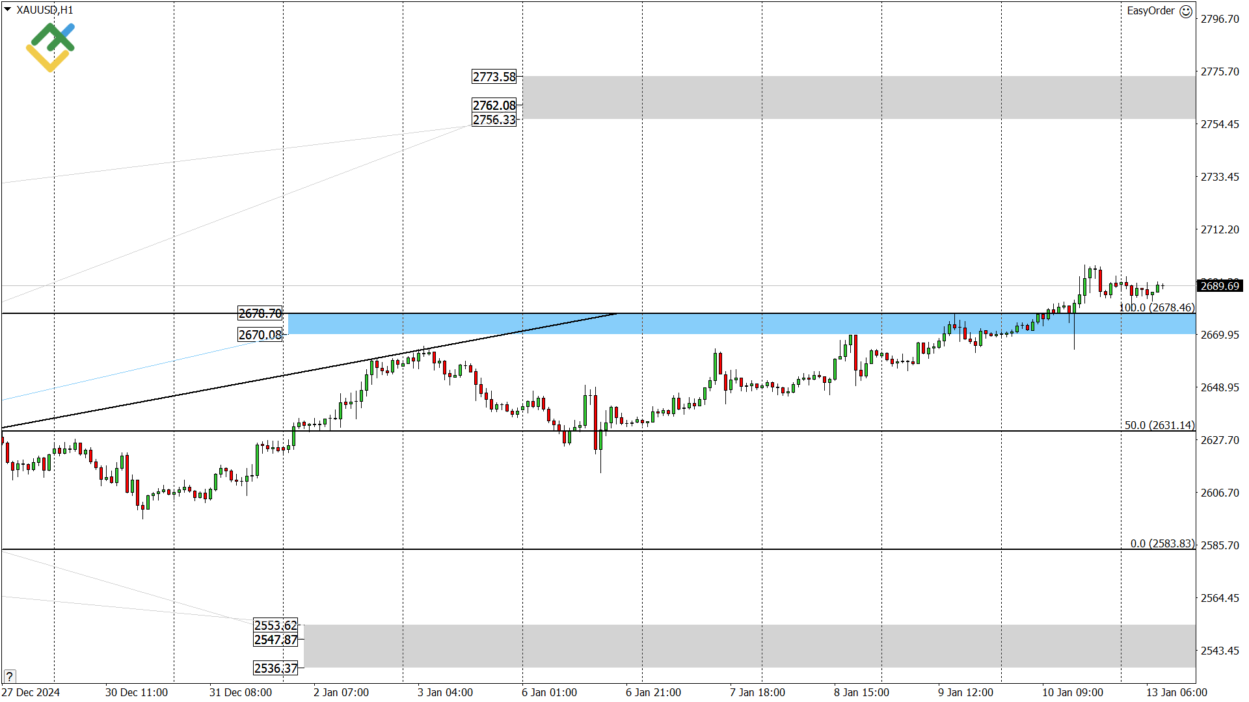
Task: Select the 2553.62 price label
Action: point(275,626)
